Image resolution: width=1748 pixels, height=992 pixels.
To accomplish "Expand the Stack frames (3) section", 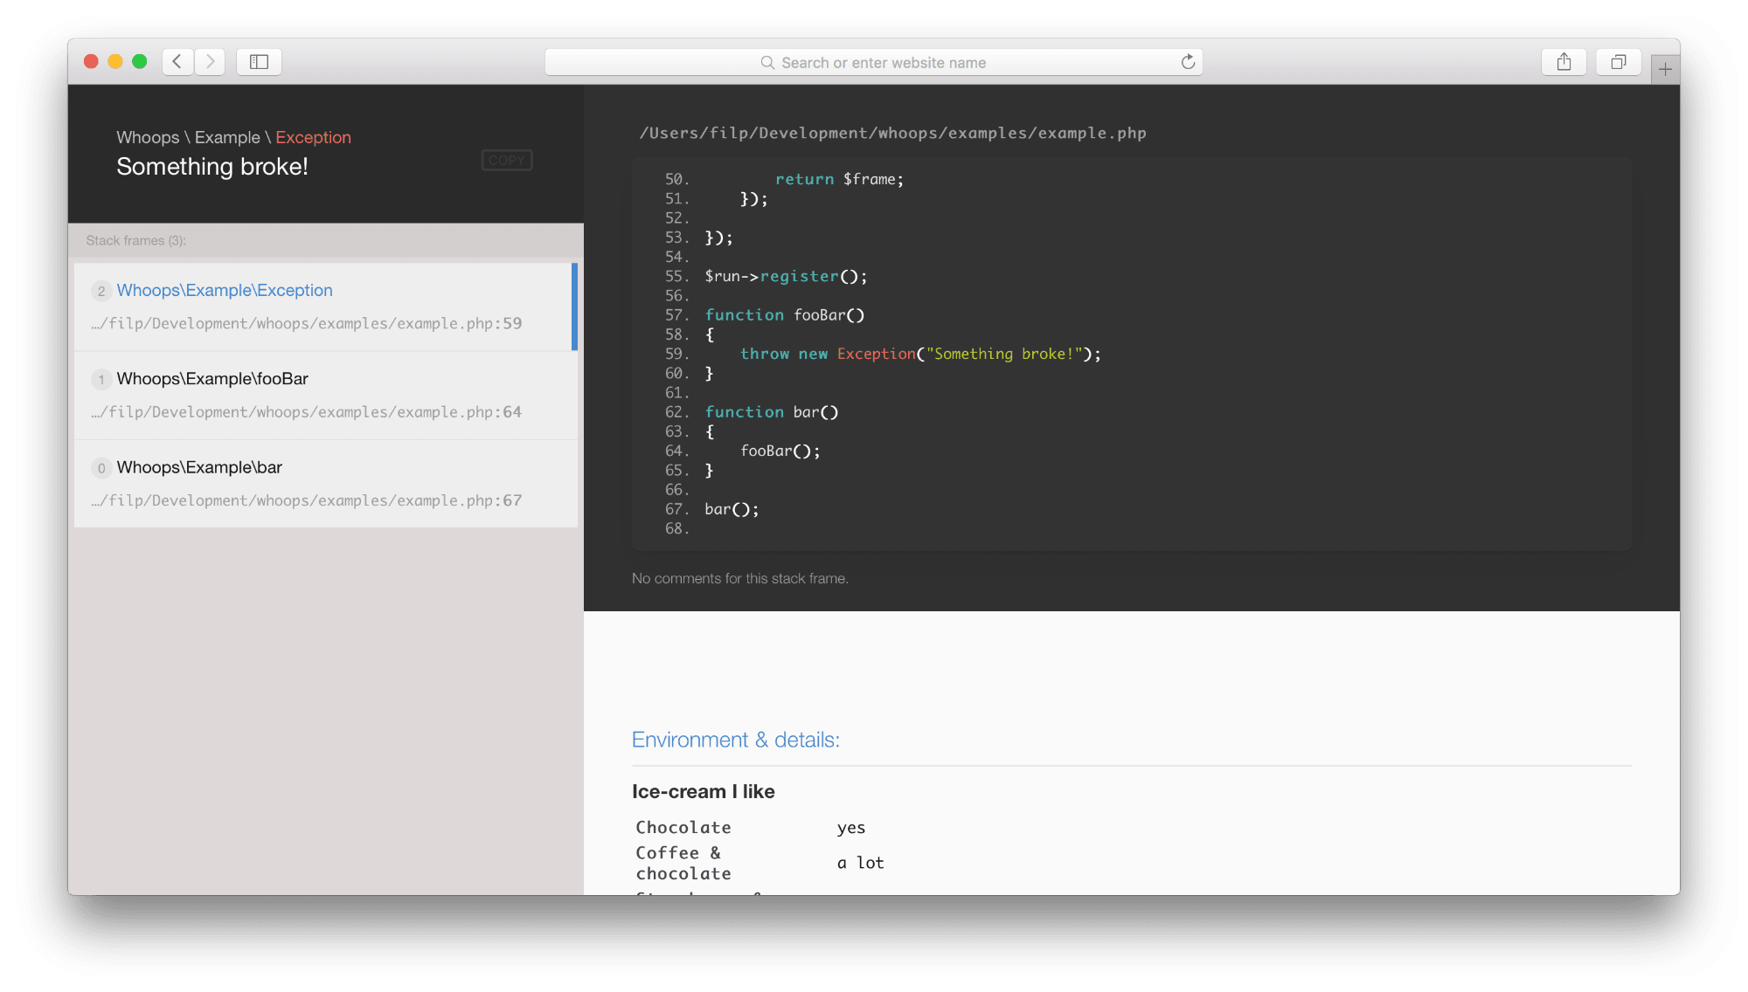I will click(135, 240).
